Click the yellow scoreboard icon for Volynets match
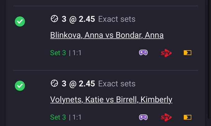This screenshot has width=211, height=126. point(187,117)
